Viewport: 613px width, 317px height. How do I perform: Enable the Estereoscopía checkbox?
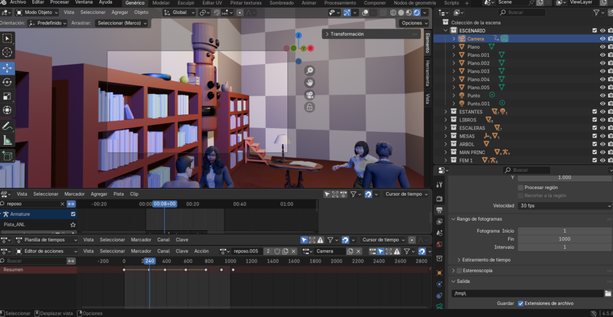(459, 270)
